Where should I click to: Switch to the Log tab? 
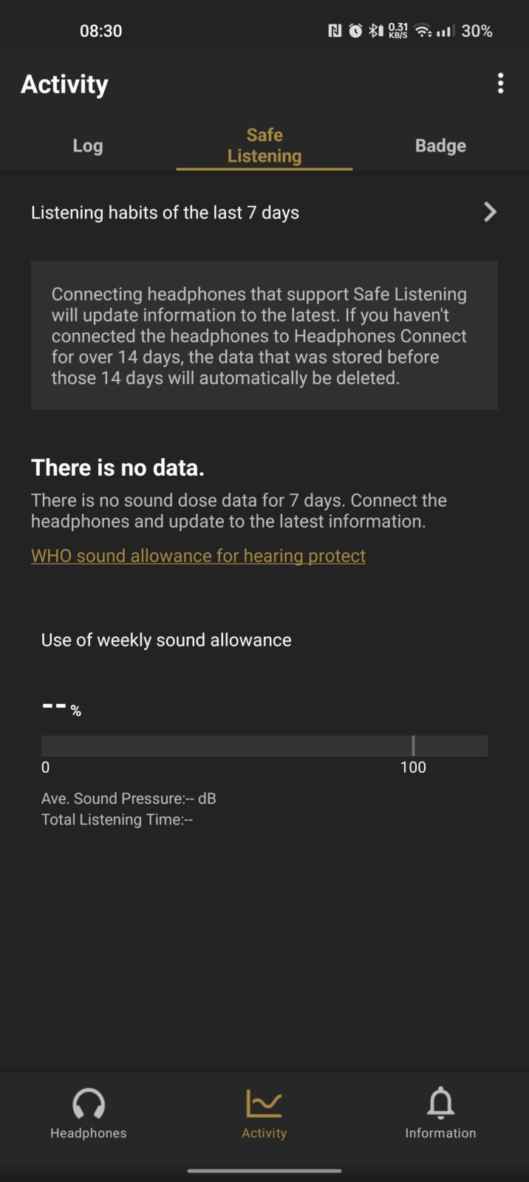[87, 146]
